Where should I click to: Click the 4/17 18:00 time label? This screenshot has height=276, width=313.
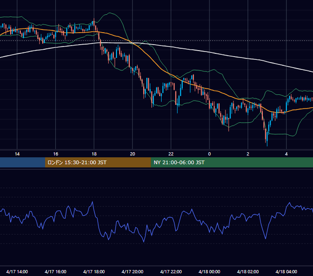[x=94, y=271]
